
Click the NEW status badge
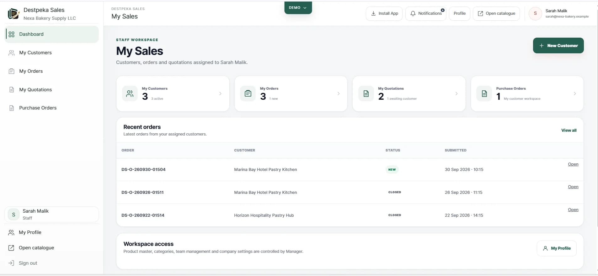click(392, 170)
